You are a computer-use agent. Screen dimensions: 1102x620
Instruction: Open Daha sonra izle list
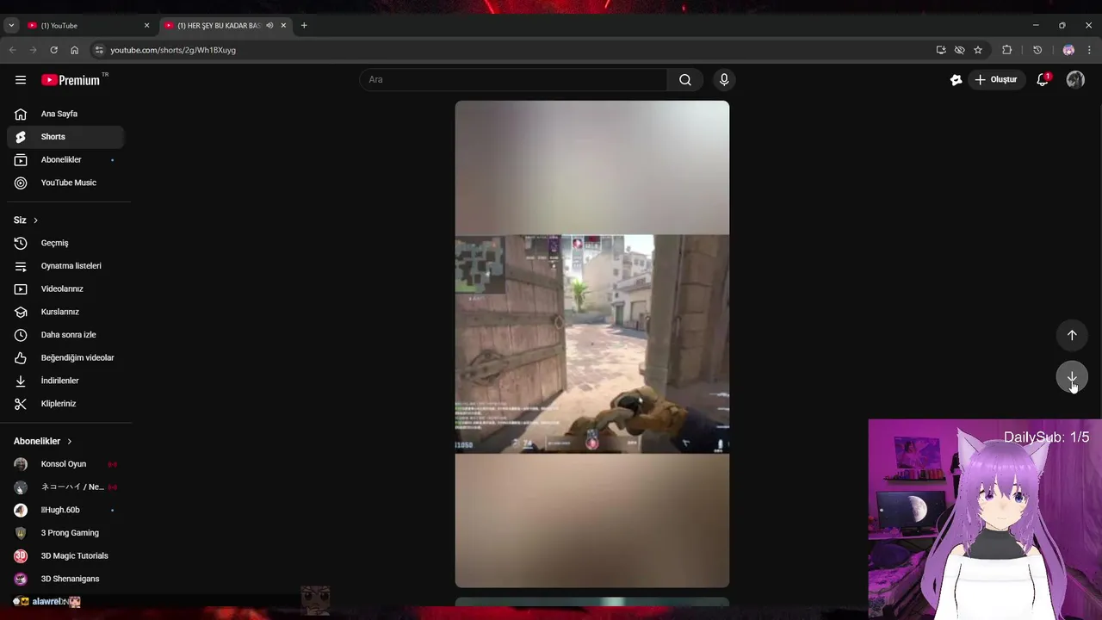[65, 335]
